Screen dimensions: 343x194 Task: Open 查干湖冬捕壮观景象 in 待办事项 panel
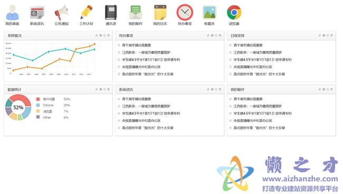coord(137,45)
